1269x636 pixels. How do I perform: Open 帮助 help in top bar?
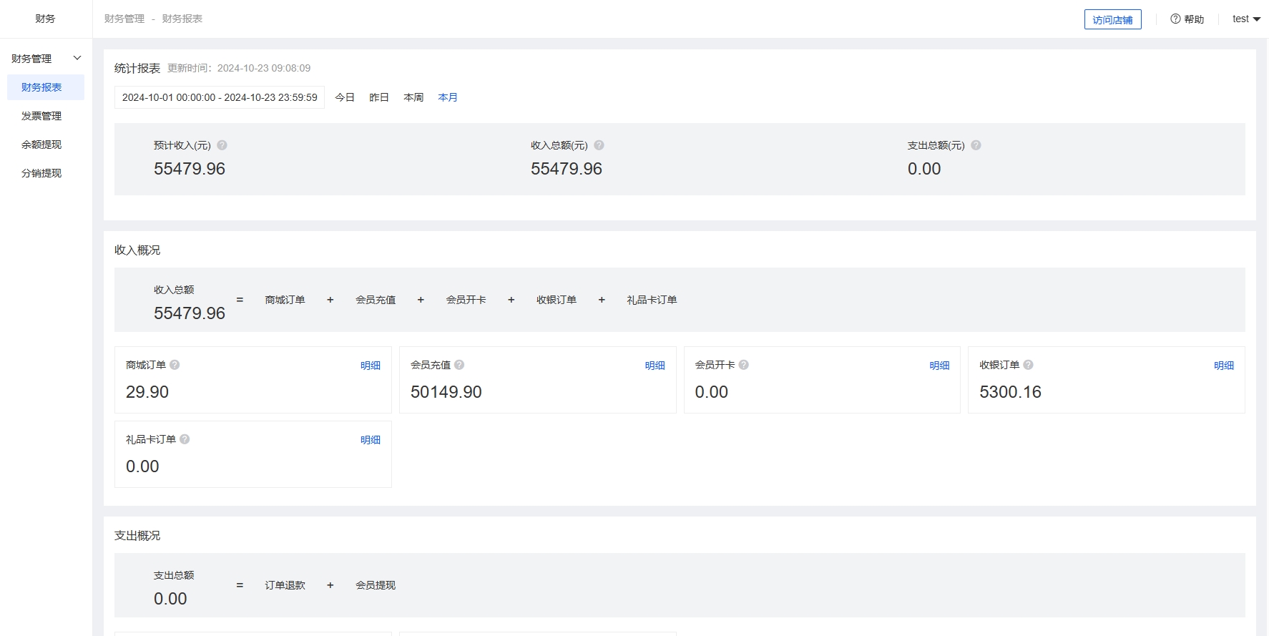click(x=1187, y=19)
